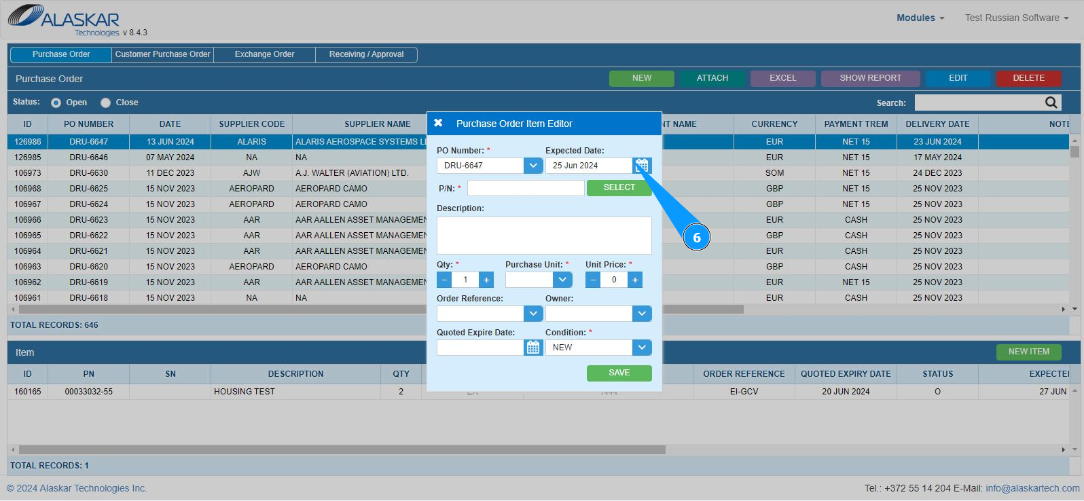Select the Close status radio button
This screenshot has height=501, width=1084.
tap(105, 103)
